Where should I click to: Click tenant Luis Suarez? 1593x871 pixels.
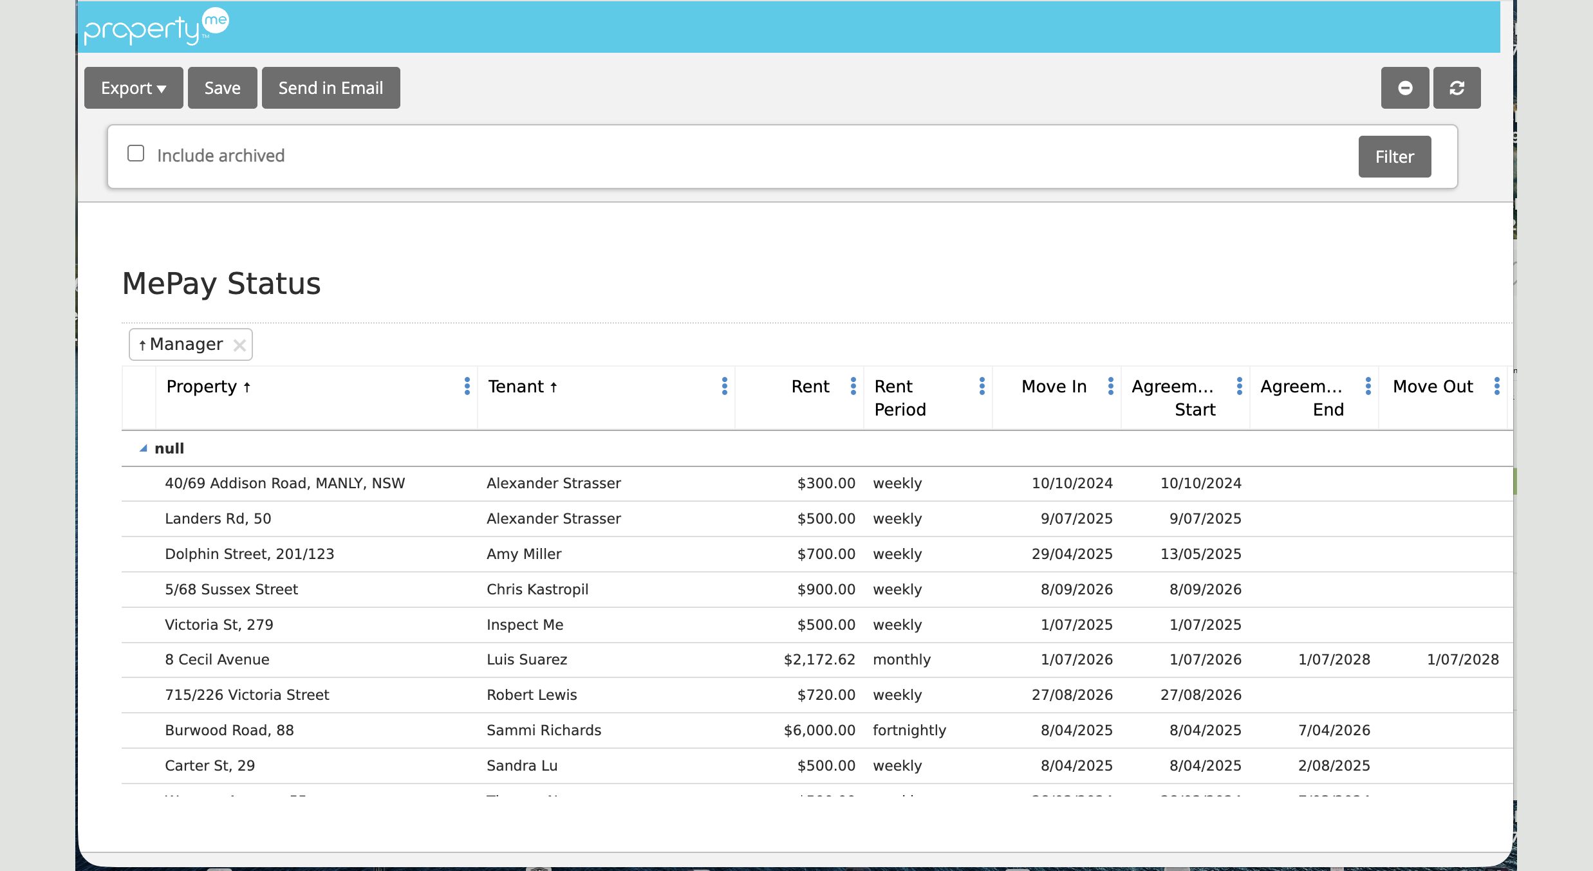[x=527, y=659]
